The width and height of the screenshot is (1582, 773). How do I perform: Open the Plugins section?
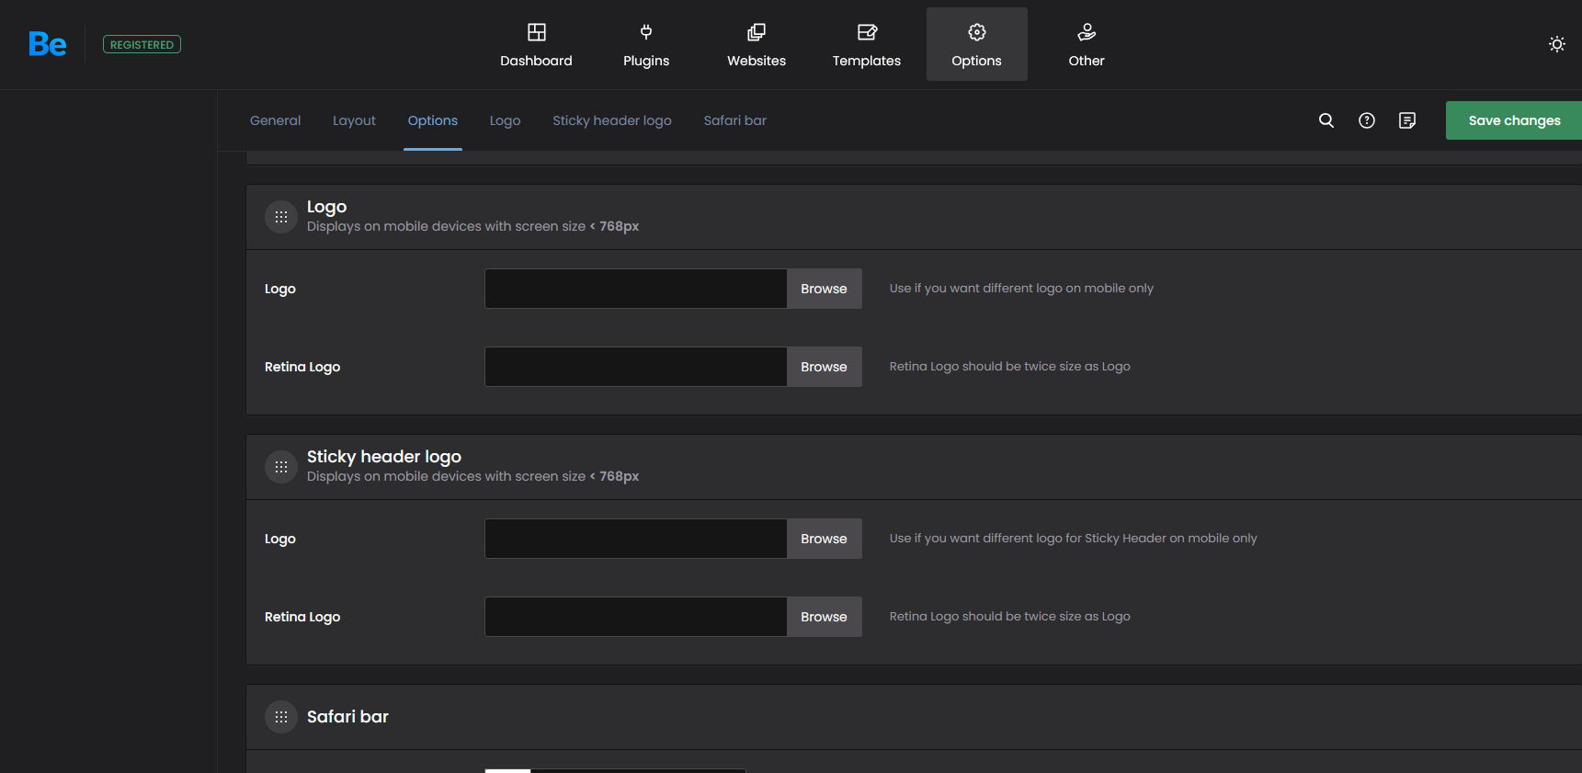646,44
